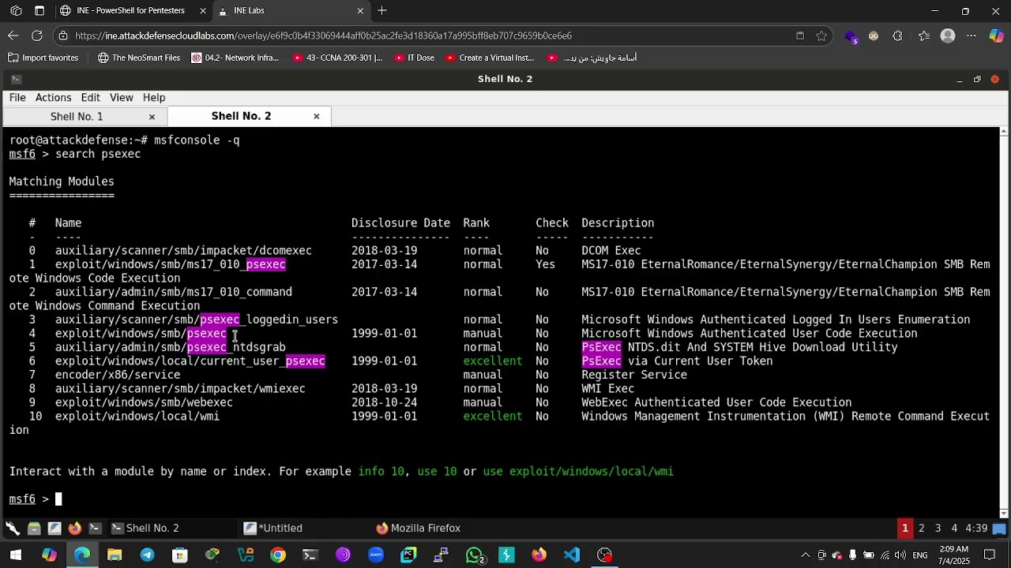Focus the *Untitled window in the panel
Image resolution: width=1011 pixels, height=568 pixels.
coord(273,529)
